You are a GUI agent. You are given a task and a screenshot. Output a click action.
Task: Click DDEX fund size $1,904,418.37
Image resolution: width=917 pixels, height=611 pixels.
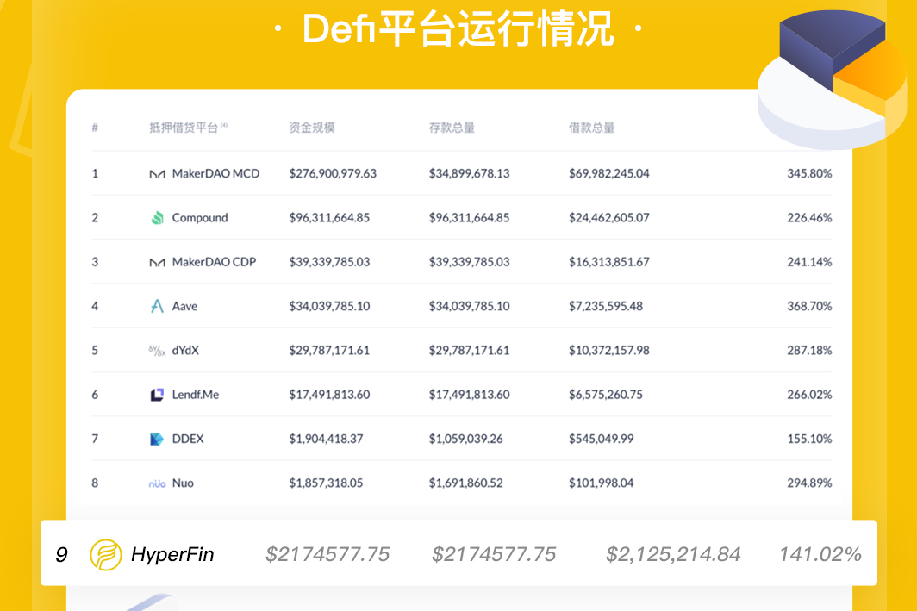pyautogui.click(x=326, y=439)
